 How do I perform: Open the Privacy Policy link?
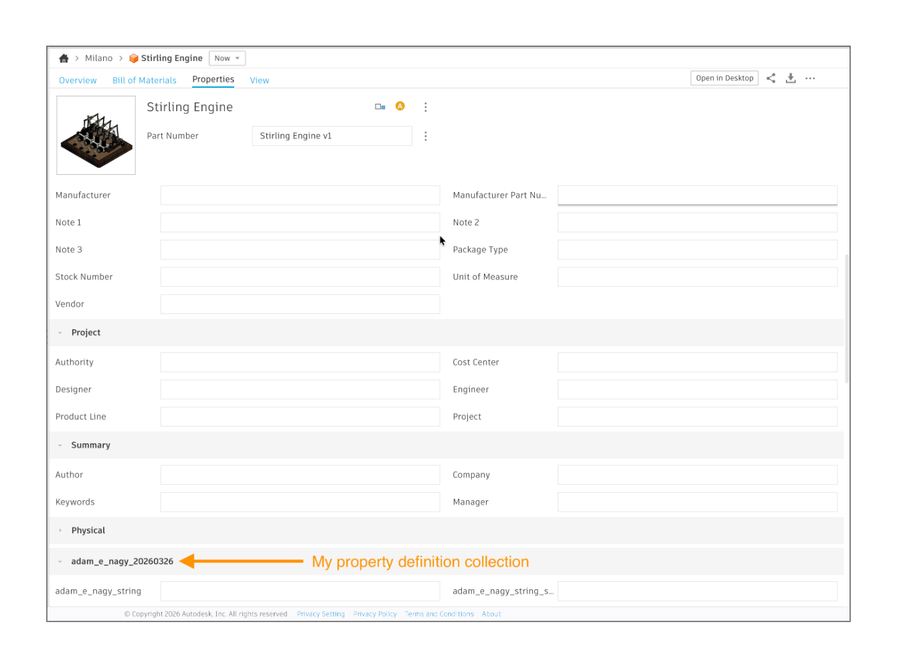pos(375,614)
